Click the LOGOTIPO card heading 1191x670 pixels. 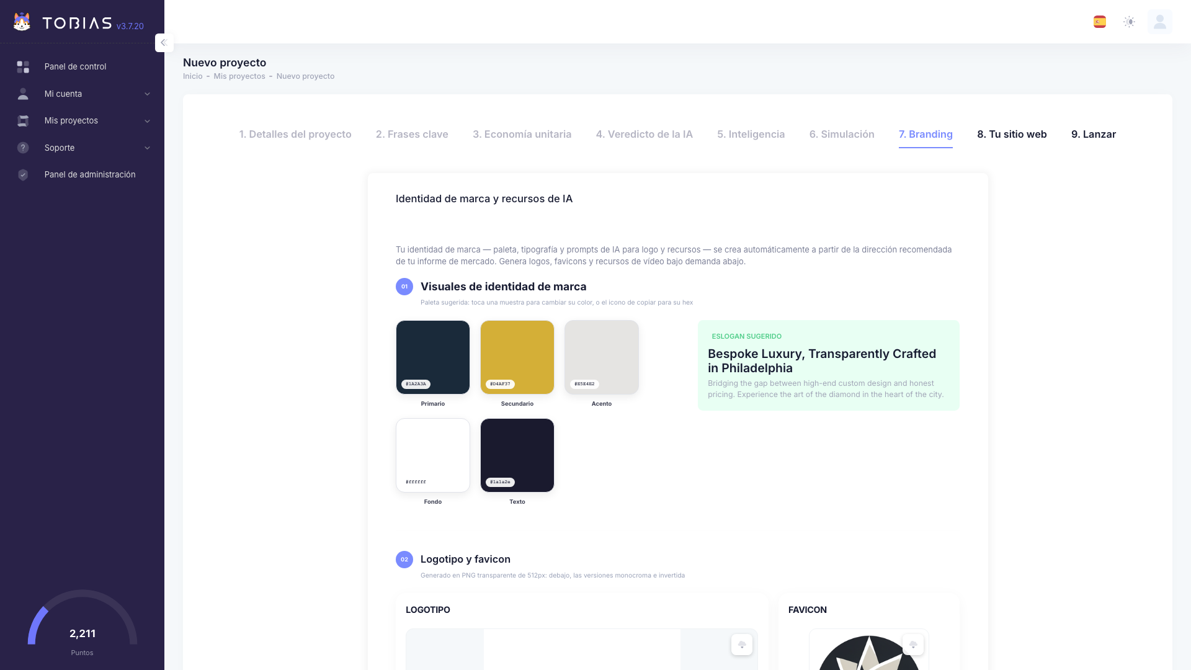click(428, 610)
